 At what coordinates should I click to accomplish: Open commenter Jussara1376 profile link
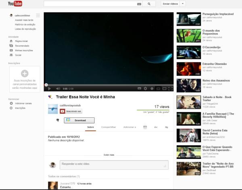pos(67,184)
